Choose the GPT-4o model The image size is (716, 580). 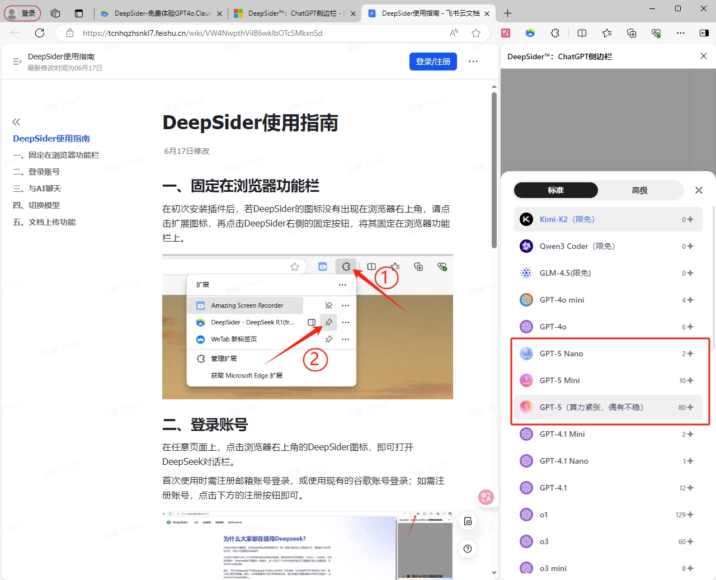pos(608,327)
